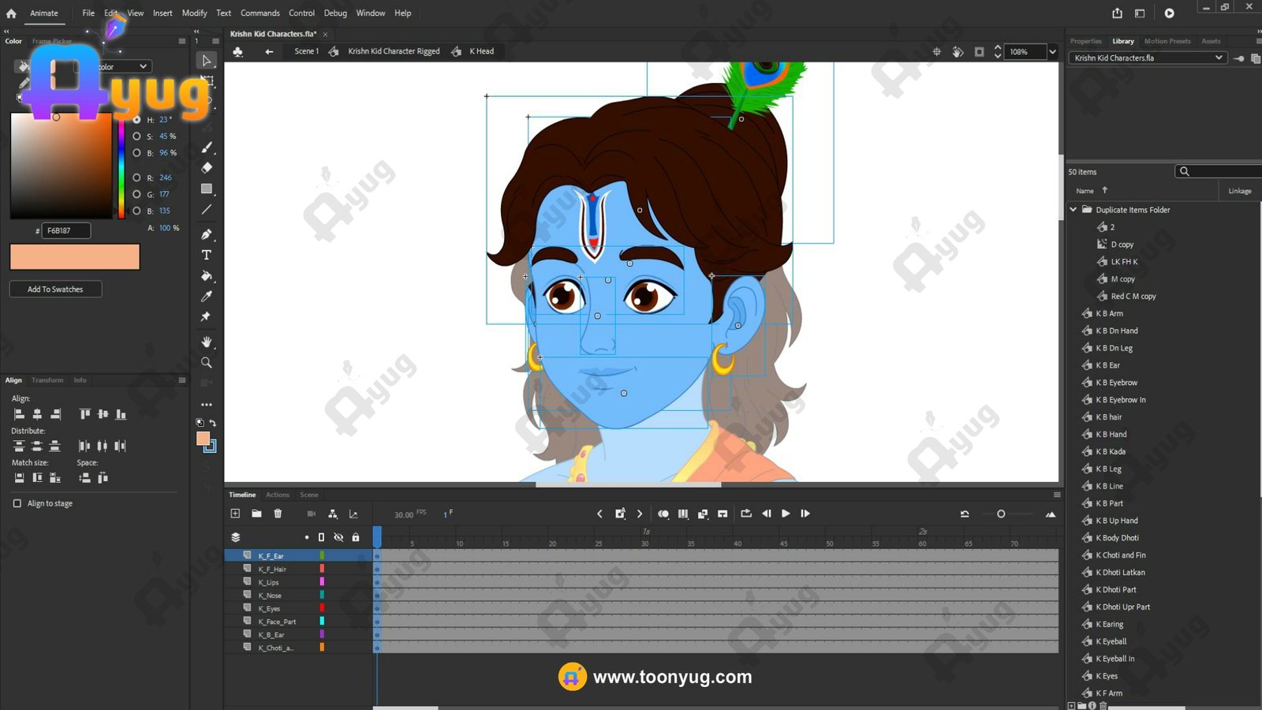Select the Paint Bucket tool

point(207,276)
